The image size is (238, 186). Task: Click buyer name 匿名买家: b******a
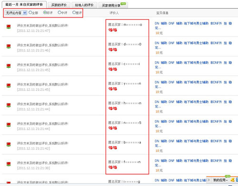pyautogui.click(x=125, y=142)
